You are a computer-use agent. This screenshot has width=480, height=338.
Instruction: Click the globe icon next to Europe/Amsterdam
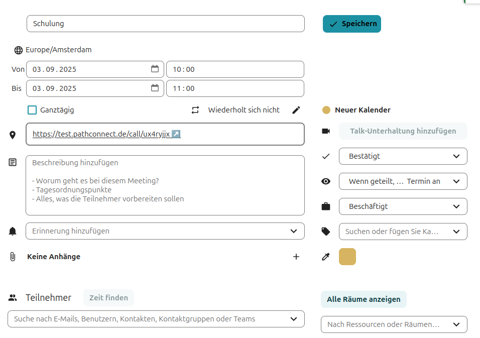tap(19, 50)
